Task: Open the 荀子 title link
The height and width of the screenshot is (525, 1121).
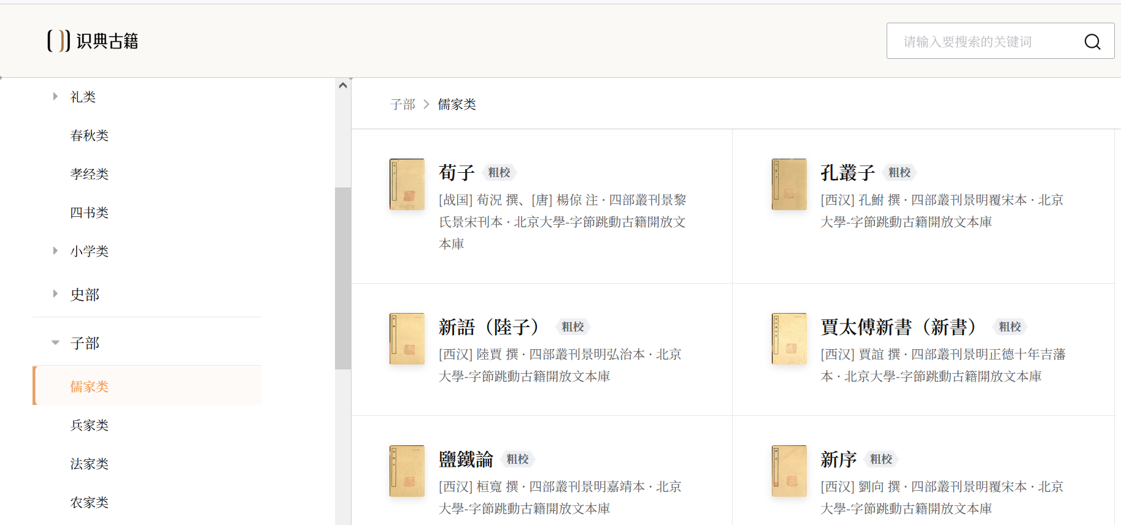Action: point(456,173)
